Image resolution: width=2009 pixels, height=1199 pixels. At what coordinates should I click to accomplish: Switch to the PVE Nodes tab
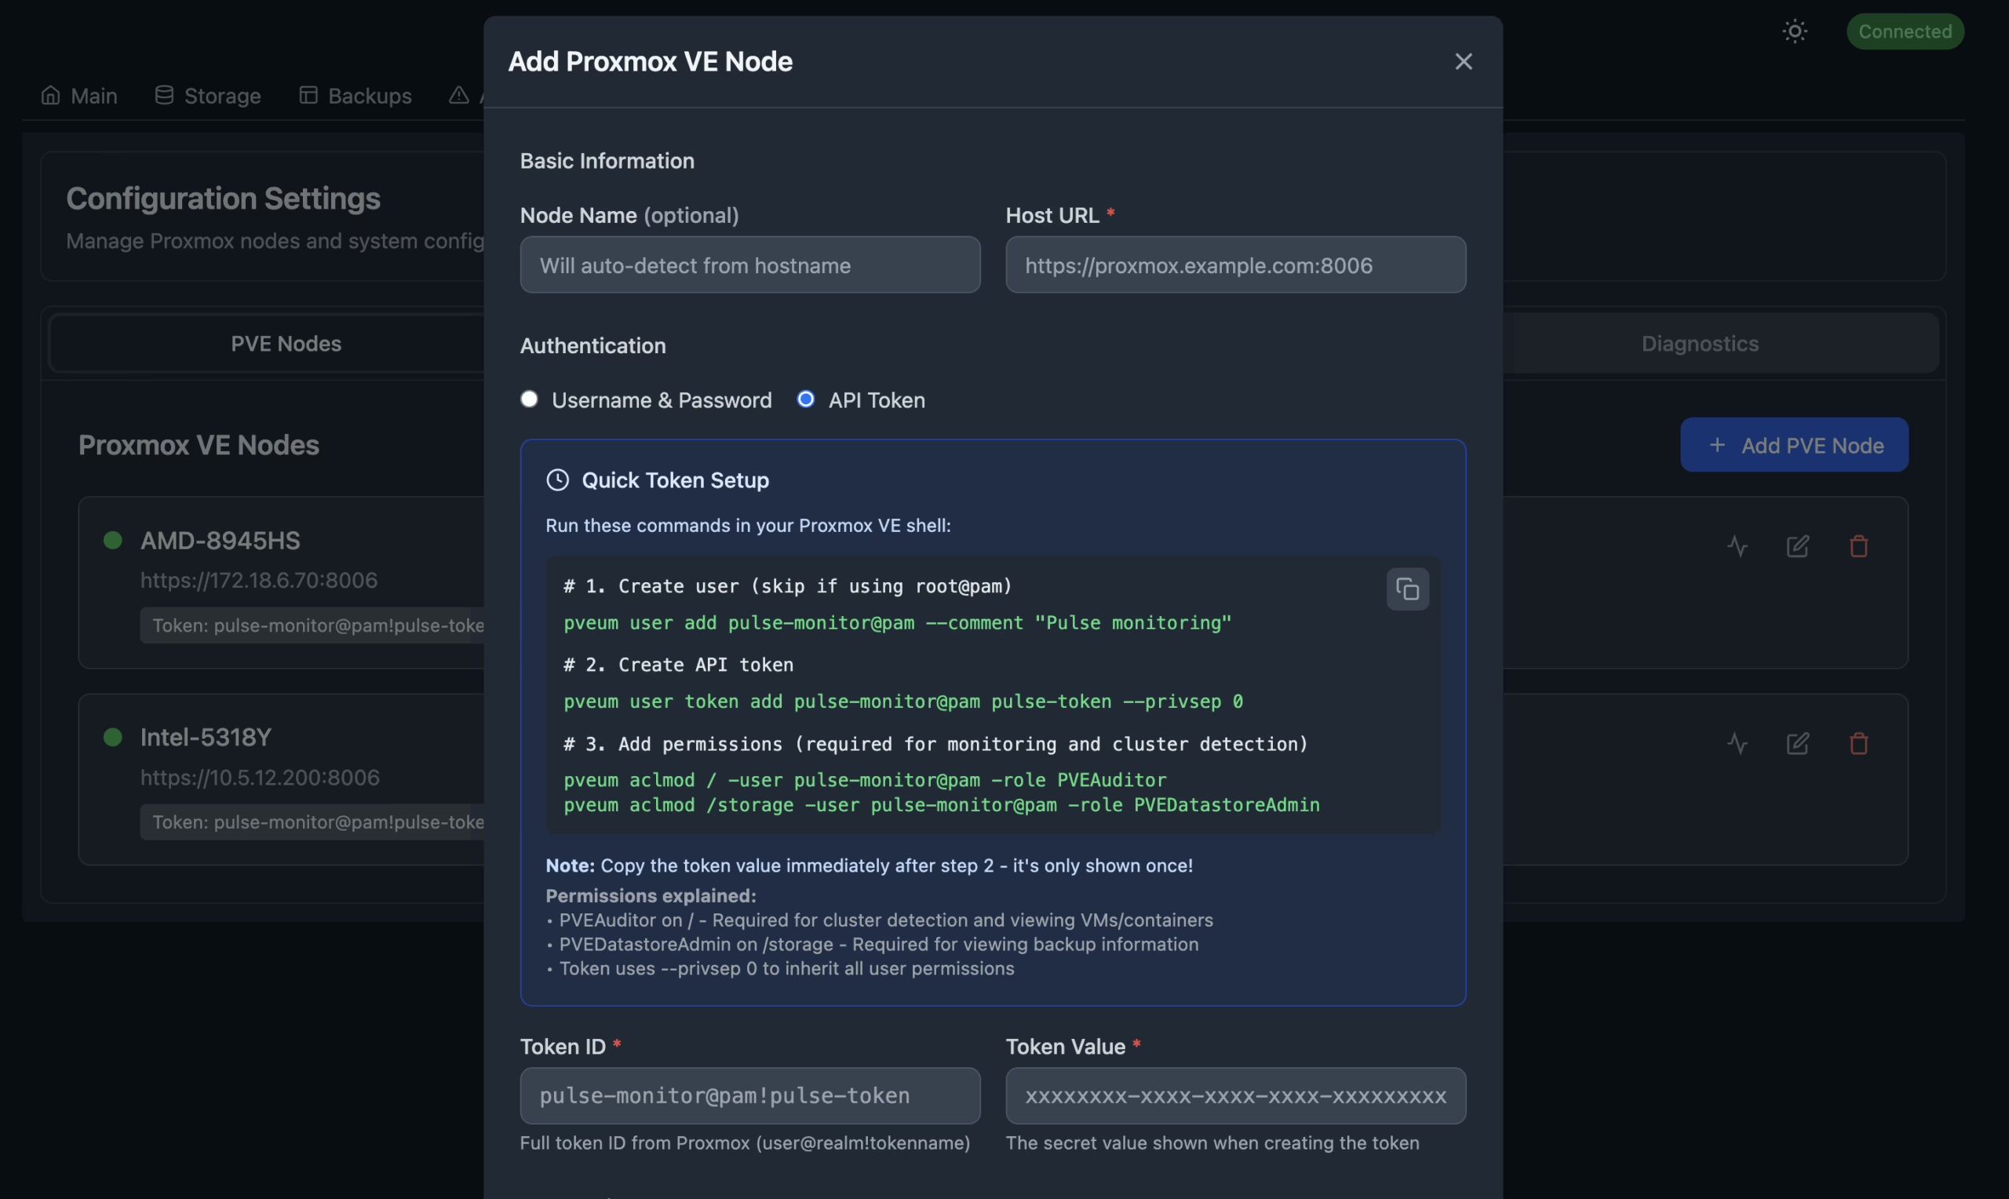[x=286, y=344]
